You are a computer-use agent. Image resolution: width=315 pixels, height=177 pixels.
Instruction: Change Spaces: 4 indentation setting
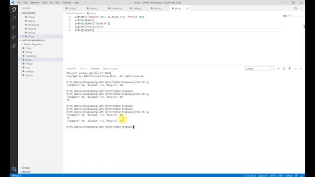click(x=263, y=176)
